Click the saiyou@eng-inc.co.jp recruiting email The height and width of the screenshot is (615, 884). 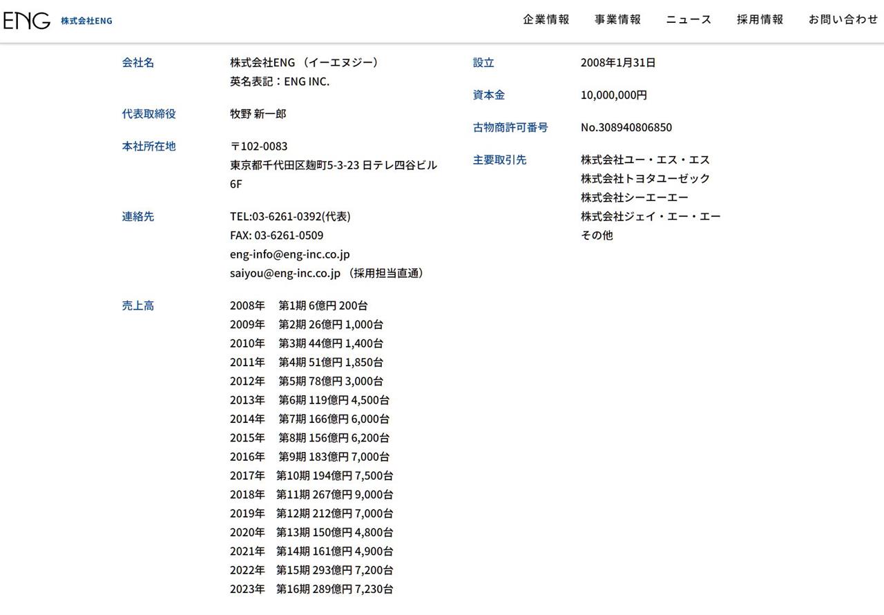pos(285,273)
